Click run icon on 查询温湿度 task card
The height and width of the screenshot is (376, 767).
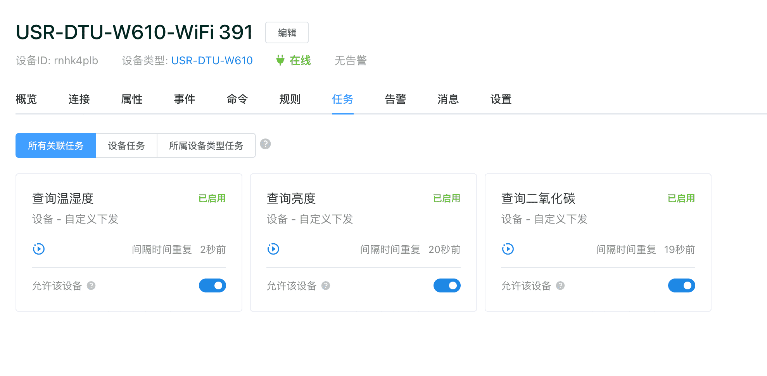39,249
